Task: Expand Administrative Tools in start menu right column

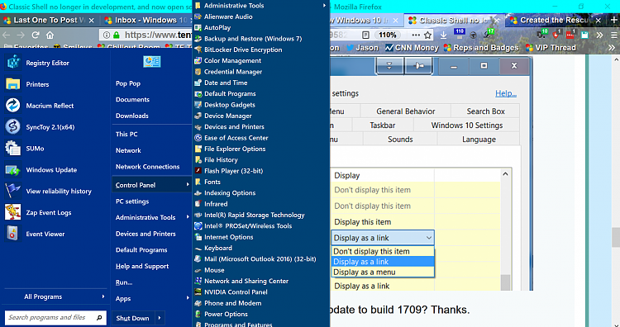Action: click(x=188, y=217)
